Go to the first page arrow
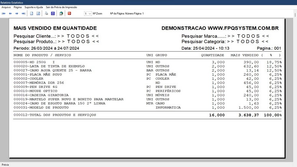This screenshot has height=167, width=297. click(4, 13)
